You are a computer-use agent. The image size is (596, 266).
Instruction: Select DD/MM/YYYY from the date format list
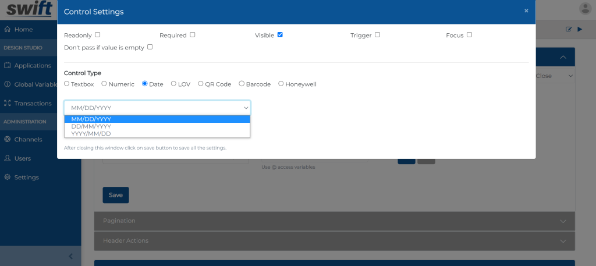click(91, 126)
